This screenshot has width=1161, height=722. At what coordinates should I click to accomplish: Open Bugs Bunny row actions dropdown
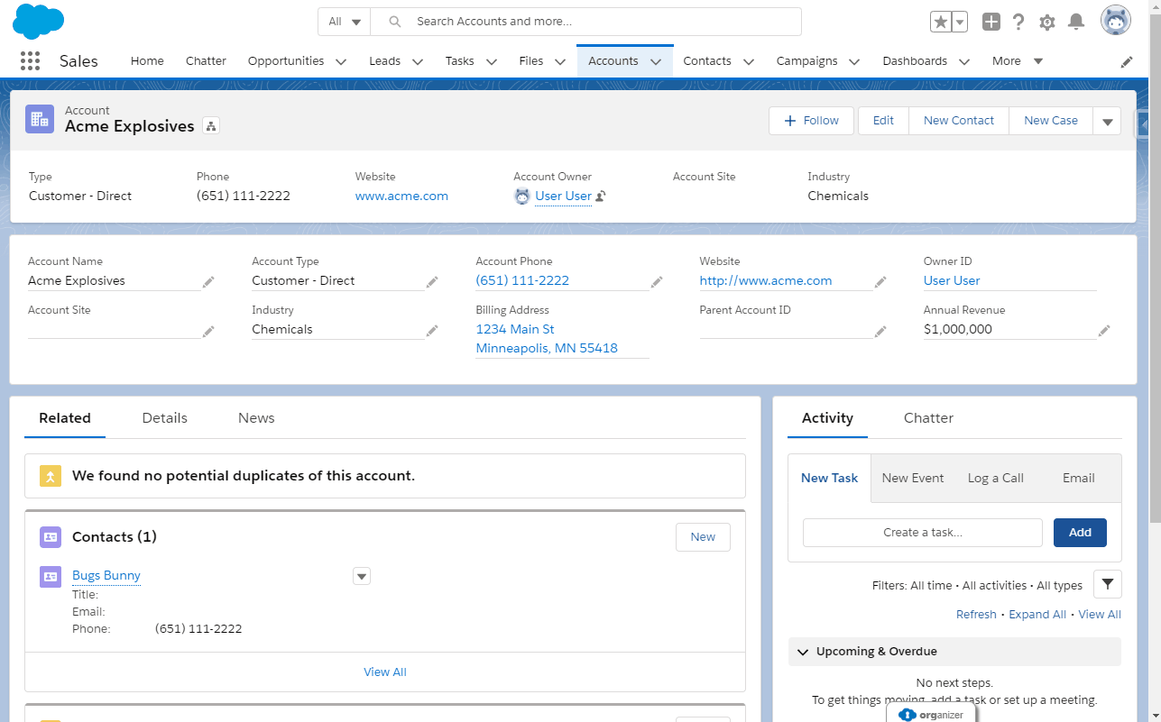pyautogui.click(x=362, y=576)
